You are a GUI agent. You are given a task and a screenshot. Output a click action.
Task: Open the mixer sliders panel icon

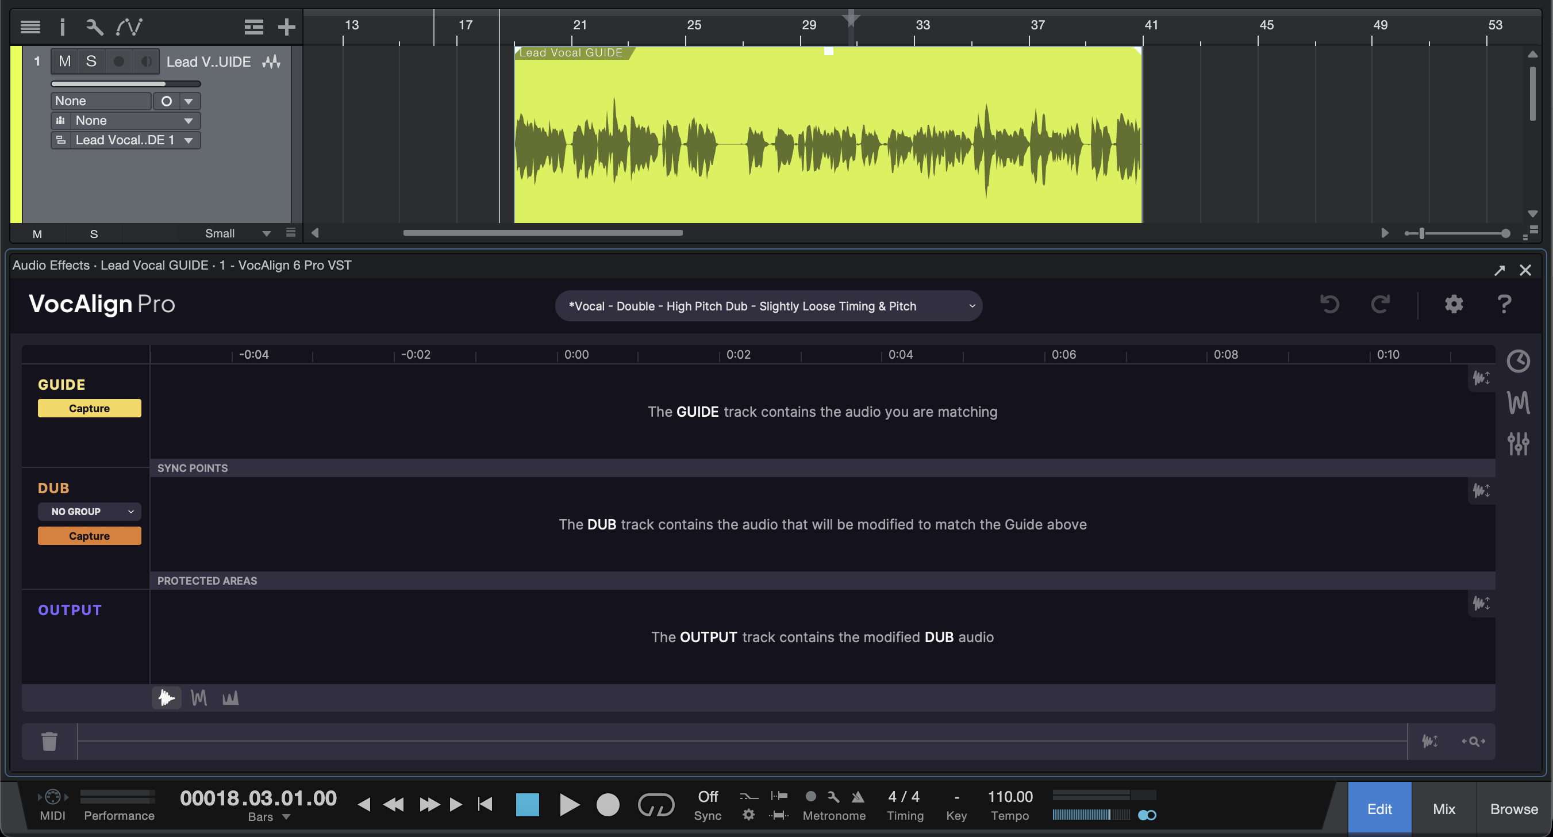click(x=1518, y=444)
